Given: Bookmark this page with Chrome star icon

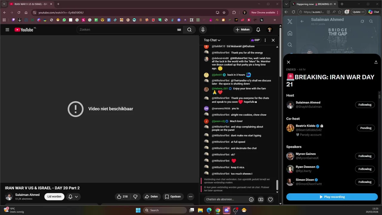Looking at the screenshot, I should tap(224, 13).
